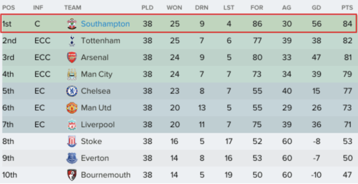Open the Tottenham team name

(x=100, y=41)
